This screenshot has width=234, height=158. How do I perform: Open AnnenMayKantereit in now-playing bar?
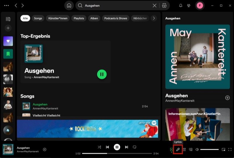(x=28, y=152)
